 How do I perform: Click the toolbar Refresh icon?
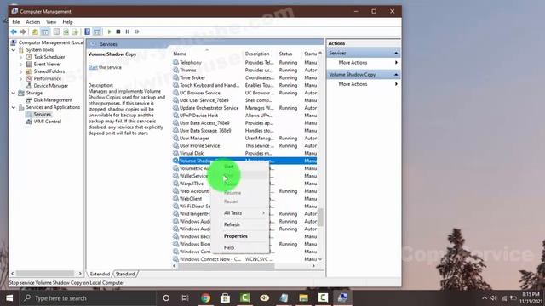click(x=66, y=31)
